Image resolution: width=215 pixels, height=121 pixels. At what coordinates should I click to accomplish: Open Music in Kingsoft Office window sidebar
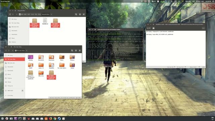[18, 38]
